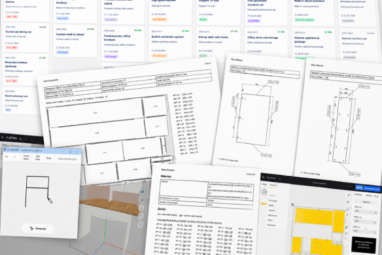Select Tables in the editor elements list

coord(270,220)
